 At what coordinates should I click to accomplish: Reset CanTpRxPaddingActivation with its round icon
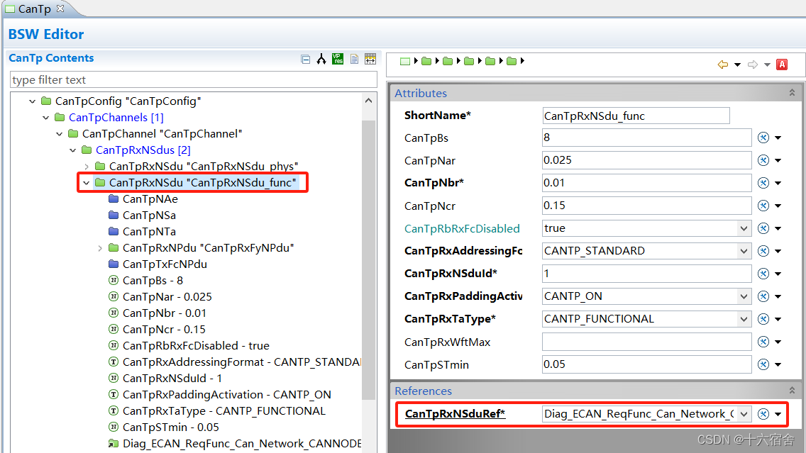click(x=763, y=296)
